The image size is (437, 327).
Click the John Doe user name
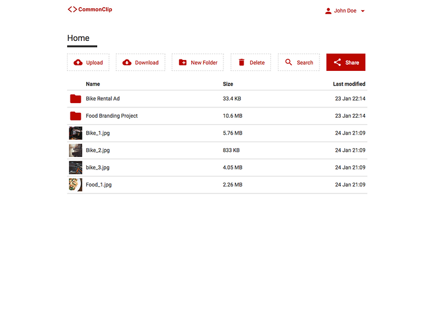pos(345,11)
